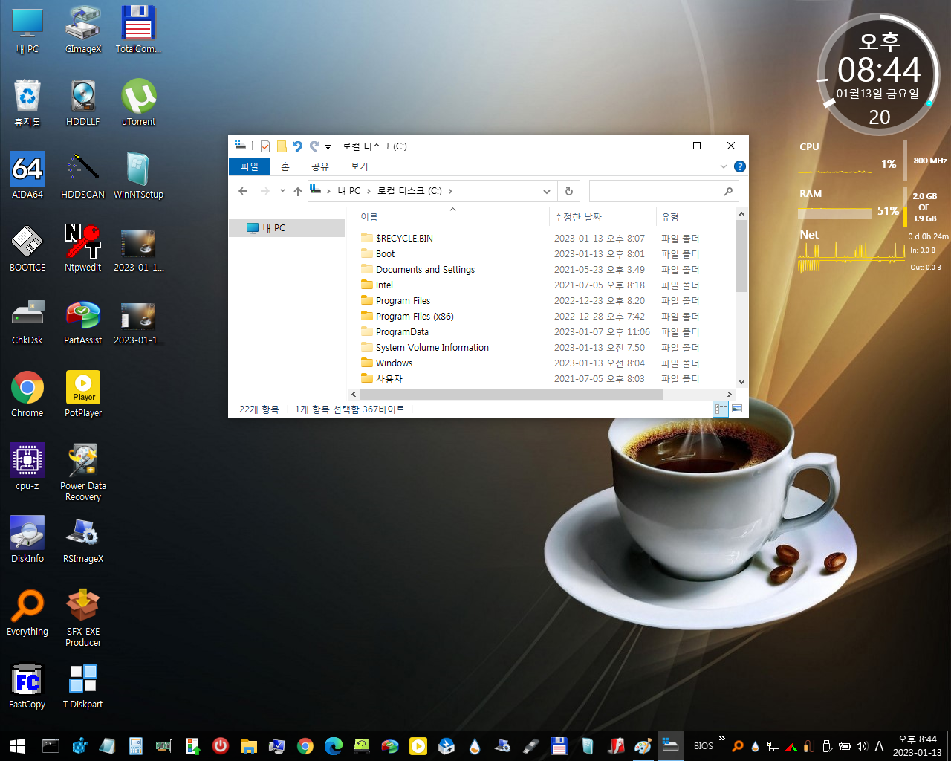Open the TotalCommander desktop shortcut
Screen dimensions: 951x761
[x=138, y=30]
